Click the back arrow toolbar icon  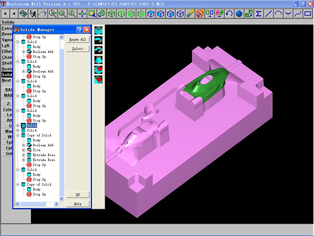click(6, 14)
